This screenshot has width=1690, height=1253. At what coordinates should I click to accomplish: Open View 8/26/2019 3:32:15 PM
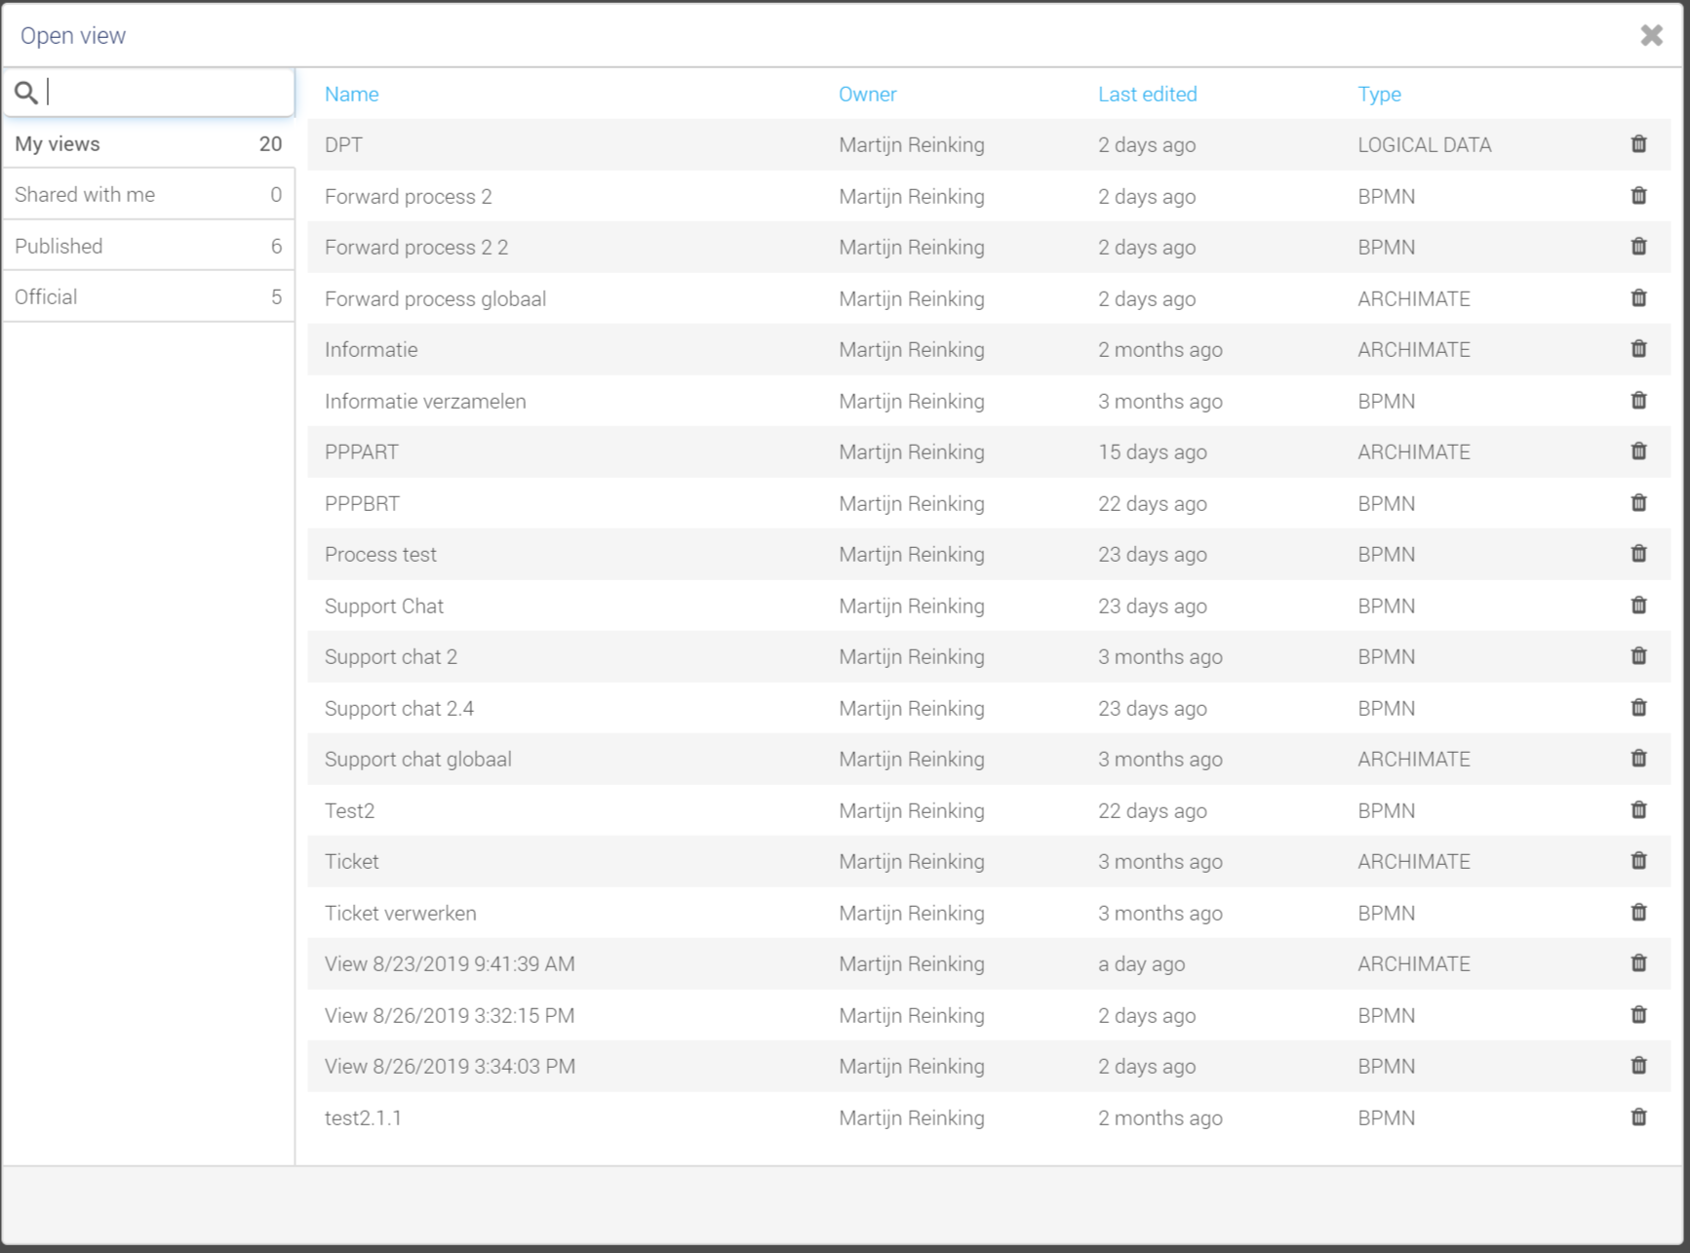[450, 1015]
